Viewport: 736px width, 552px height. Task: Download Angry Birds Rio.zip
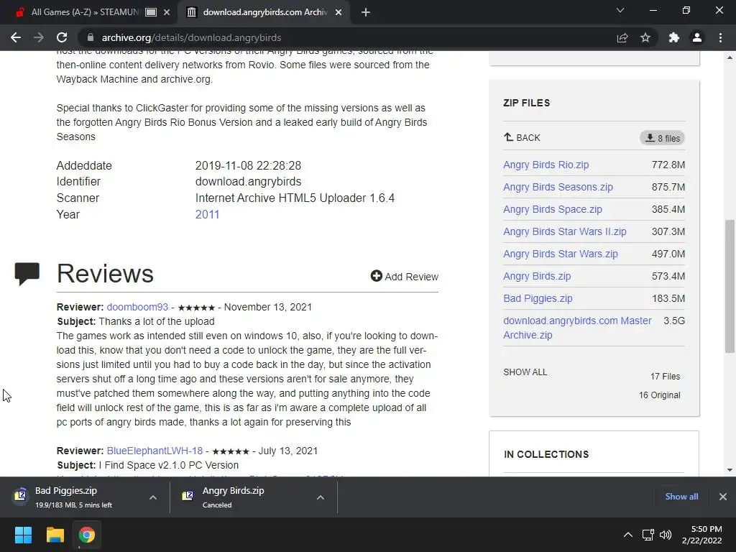[x=546, y=165]
